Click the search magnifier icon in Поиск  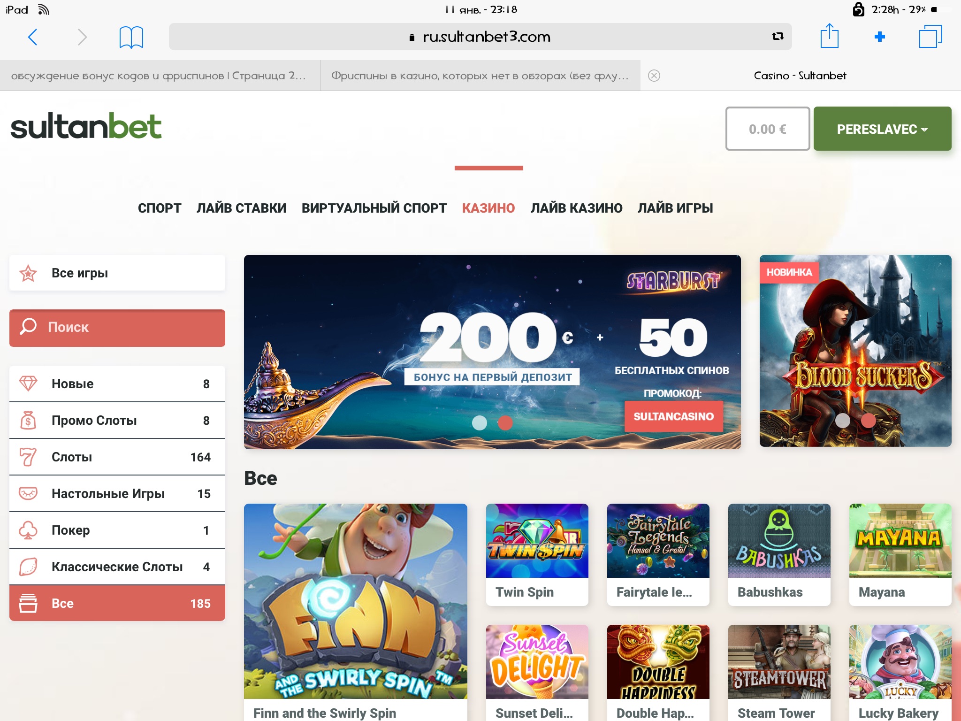tap(28, 327)
